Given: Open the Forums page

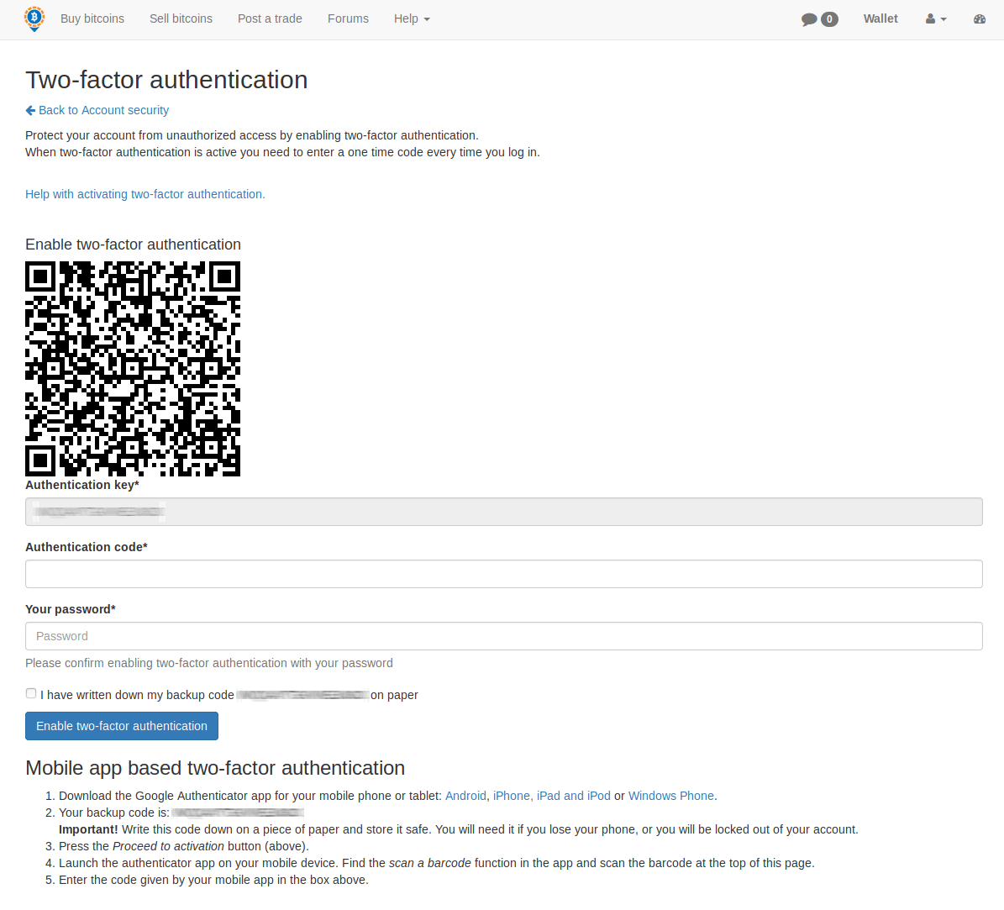Looking at the screenshot, I should click(348, 18).
